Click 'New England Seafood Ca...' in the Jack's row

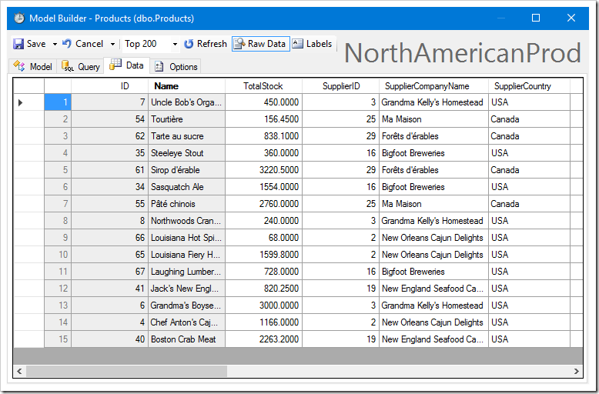coord(433,289)
